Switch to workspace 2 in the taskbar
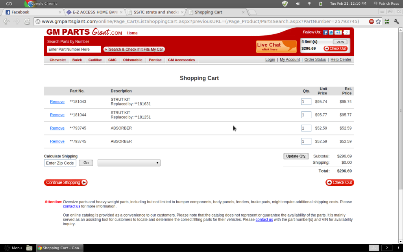The image size is (403, 252). coord(387,248)
